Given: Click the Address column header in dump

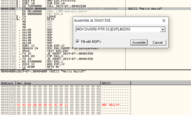Looking at the screenshot, I should pos(8,83).
